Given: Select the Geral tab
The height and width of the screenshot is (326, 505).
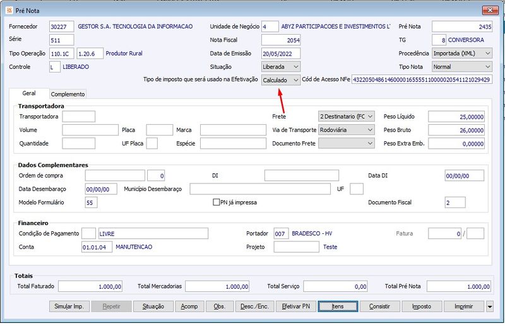Looking at the screenshot, I should pyautogui.click(x=29, y=93).
